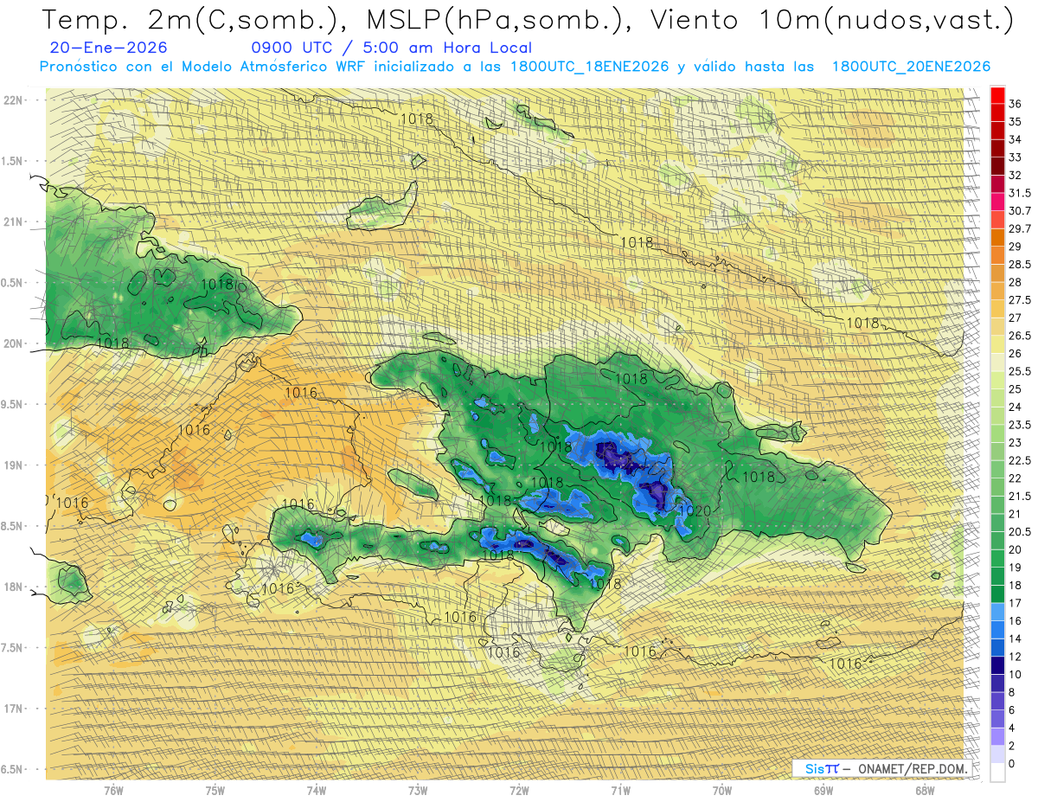Viewport: 1038px width, 802px height.
Task: Click the 33 value on the color scale
Action: (x=1016, y=157)
